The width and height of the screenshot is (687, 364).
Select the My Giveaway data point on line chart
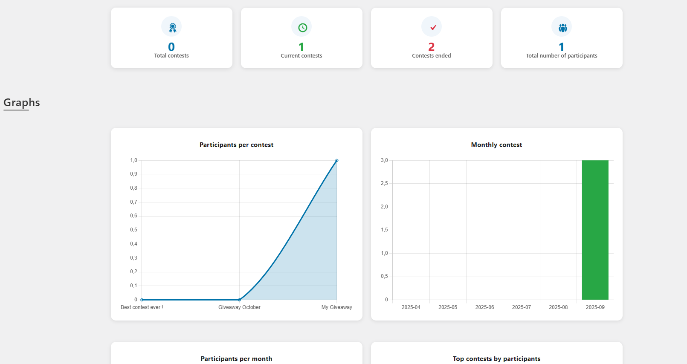tap(336, 161)
